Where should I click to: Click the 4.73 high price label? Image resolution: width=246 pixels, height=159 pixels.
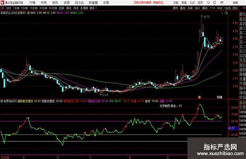pyautogui.click(x=207, y=17)
